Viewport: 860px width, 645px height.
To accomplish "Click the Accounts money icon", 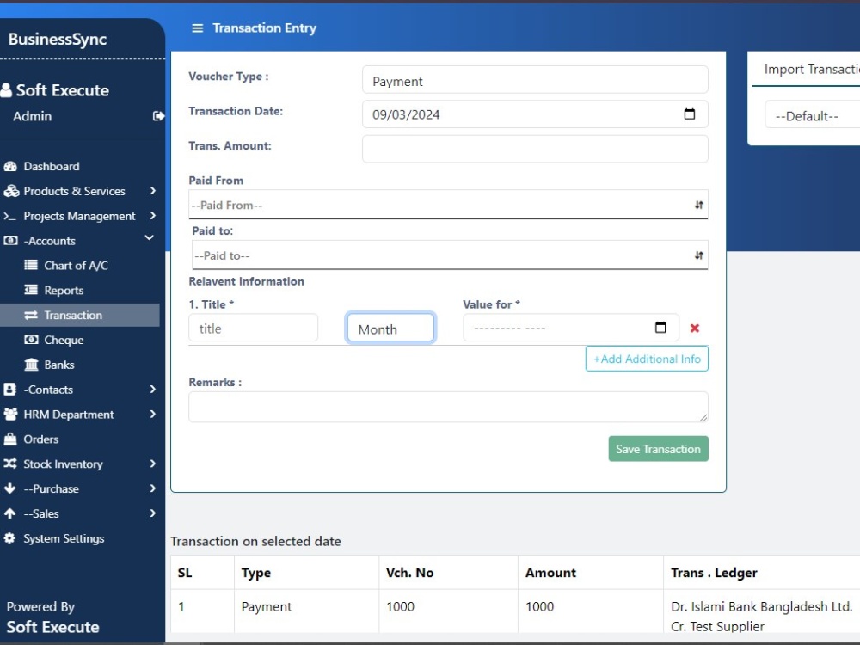I will coord(10,241).
